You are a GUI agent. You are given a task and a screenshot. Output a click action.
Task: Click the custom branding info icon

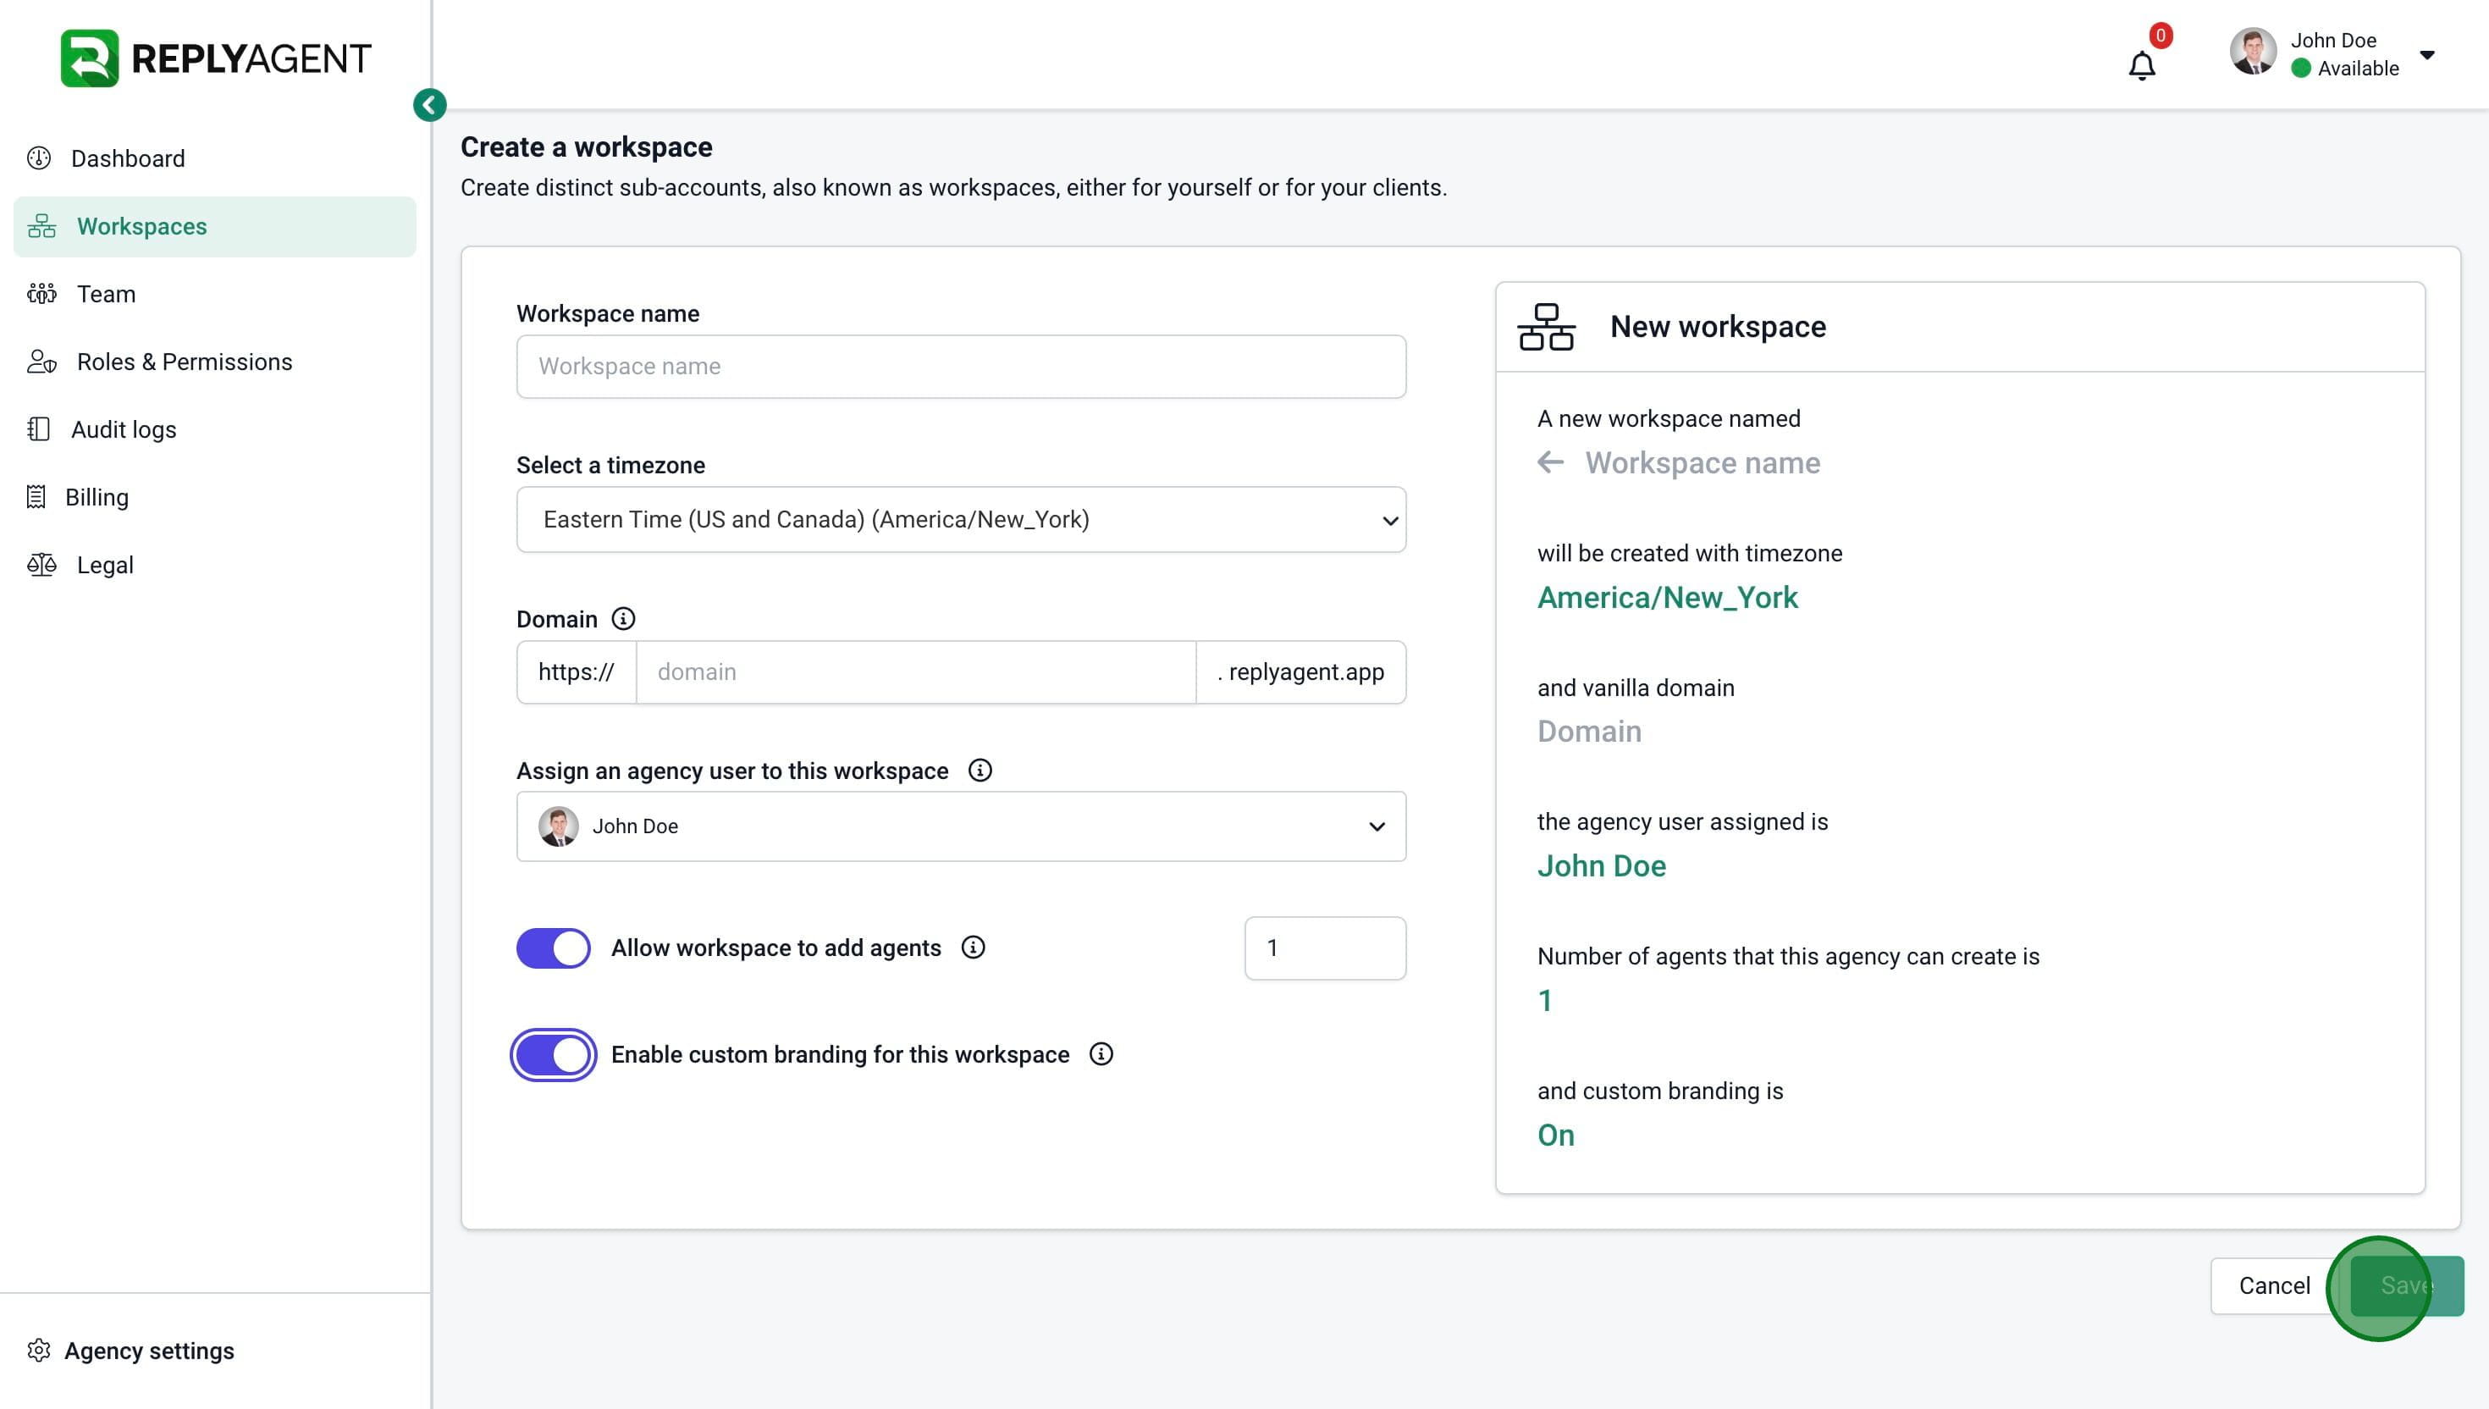(1101, 1054)
